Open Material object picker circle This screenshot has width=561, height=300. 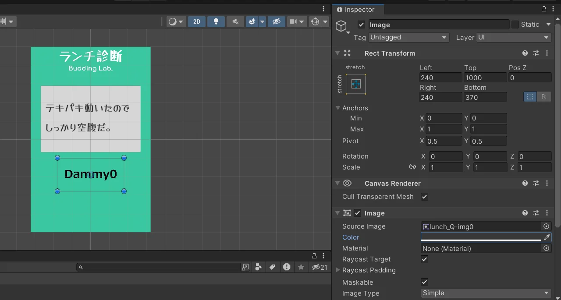point(546,248)
